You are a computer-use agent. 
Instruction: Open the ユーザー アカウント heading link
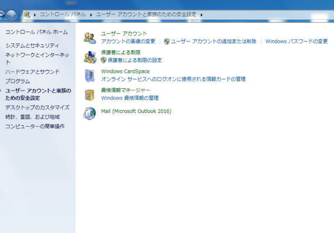click(x=124, y=33)
